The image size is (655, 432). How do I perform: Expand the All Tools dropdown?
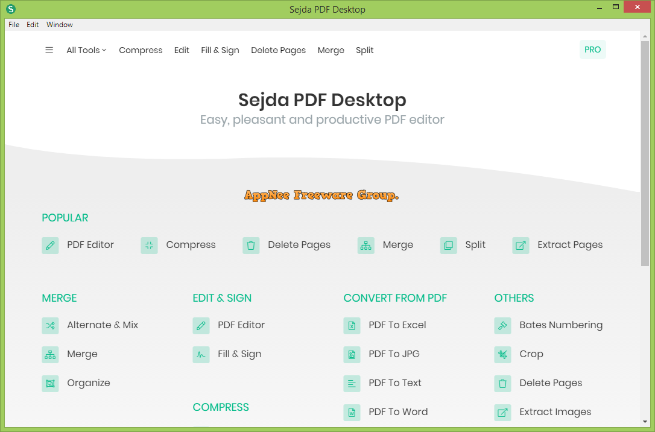(x=86, y=50)
